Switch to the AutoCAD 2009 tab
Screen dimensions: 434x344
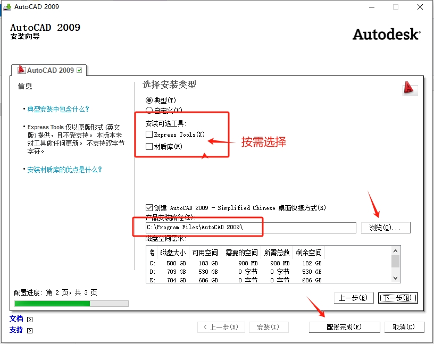(48, 70)
